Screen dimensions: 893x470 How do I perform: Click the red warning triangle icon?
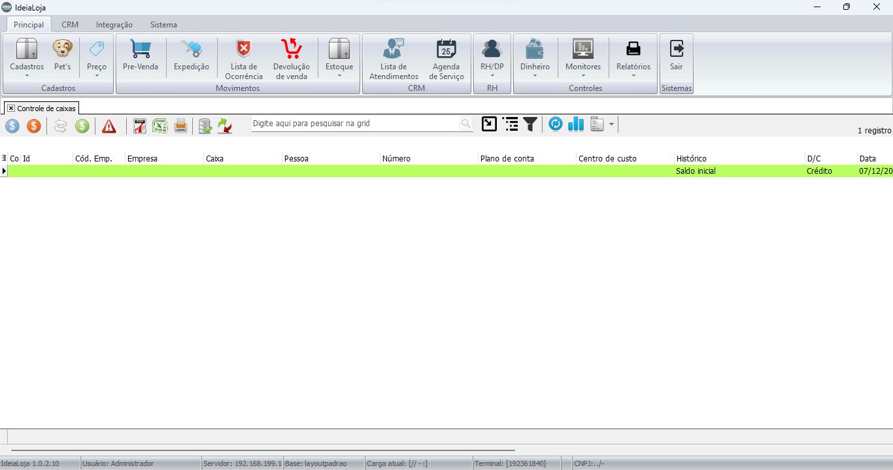109,126
